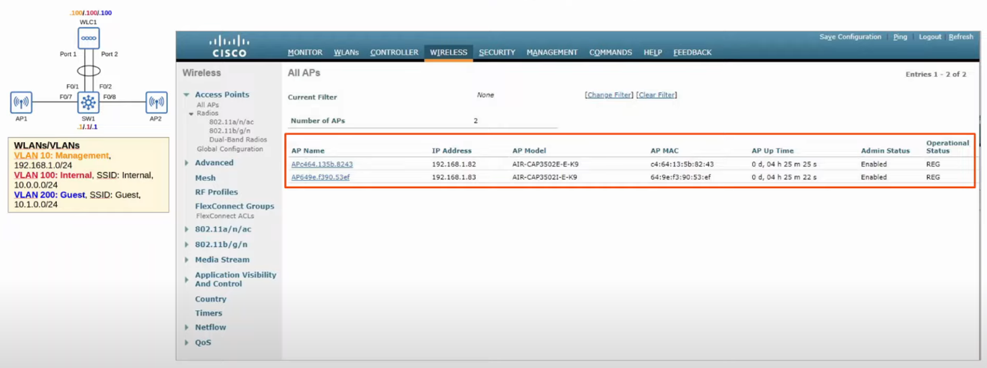The image size is (987, 368).
Task: Click the Change Filter link
Action: (608, 95)
